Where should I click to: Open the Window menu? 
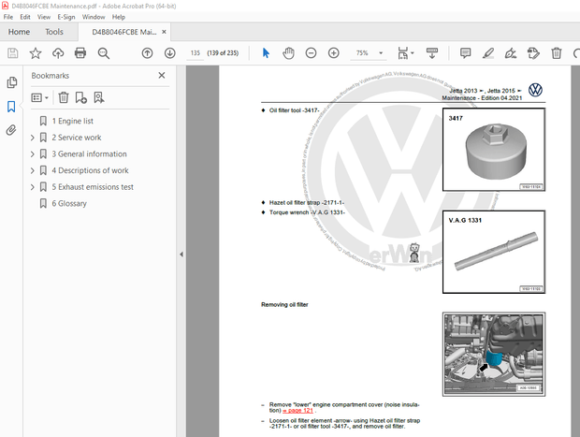pyautogui.click(x=94, y=17)
